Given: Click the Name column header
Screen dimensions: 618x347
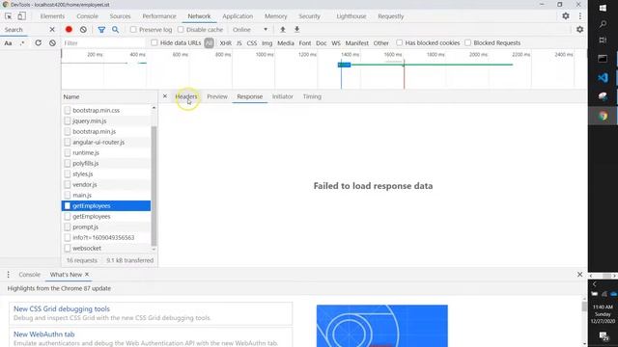Looking at the screenshot, I should click(x=109, y=96).
